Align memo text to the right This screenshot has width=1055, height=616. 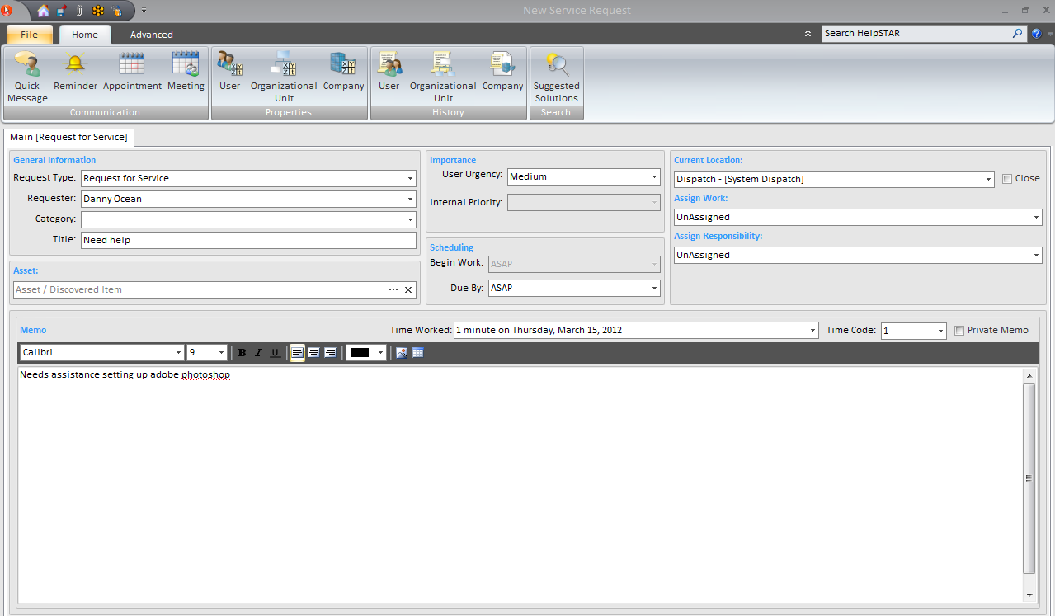pos(330,353)
